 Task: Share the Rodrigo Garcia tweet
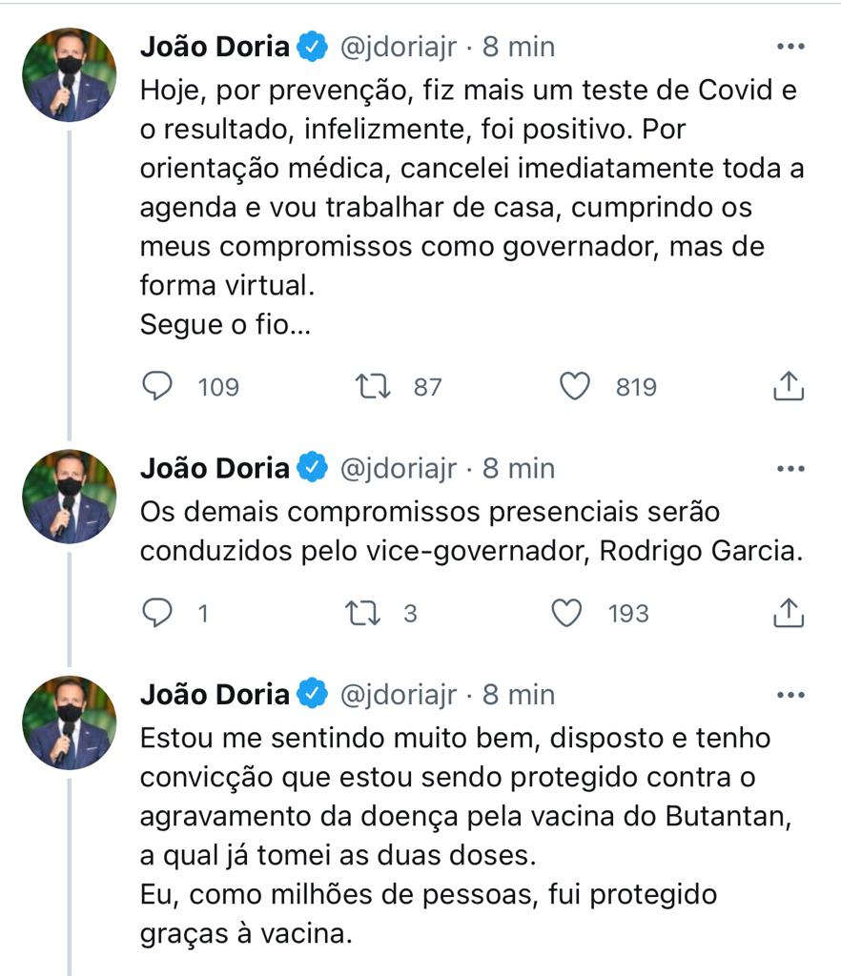(788, 614)
